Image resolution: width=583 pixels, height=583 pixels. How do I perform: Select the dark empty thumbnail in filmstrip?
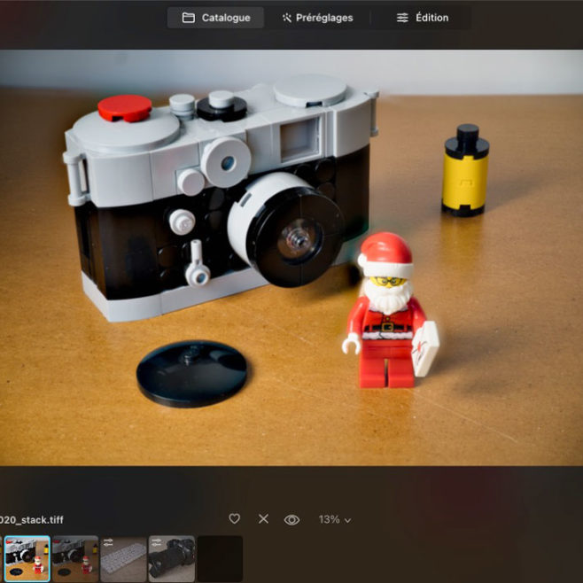point(220,559)
